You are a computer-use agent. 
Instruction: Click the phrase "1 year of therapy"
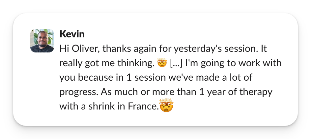pyautogui.click(x=240, y=92)
